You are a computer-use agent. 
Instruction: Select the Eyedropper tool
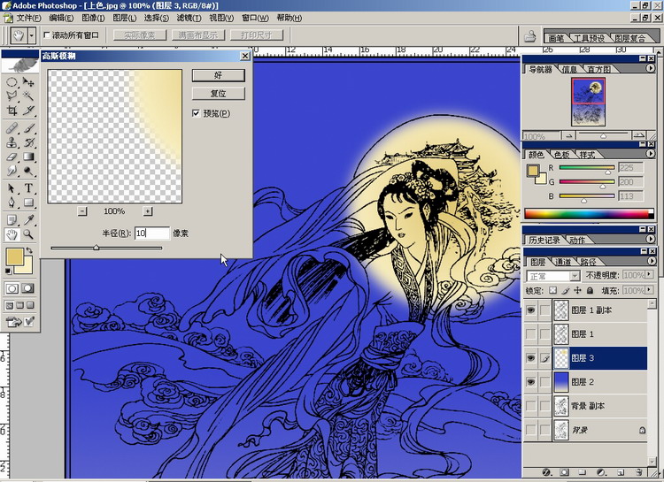tap(28, 219)
